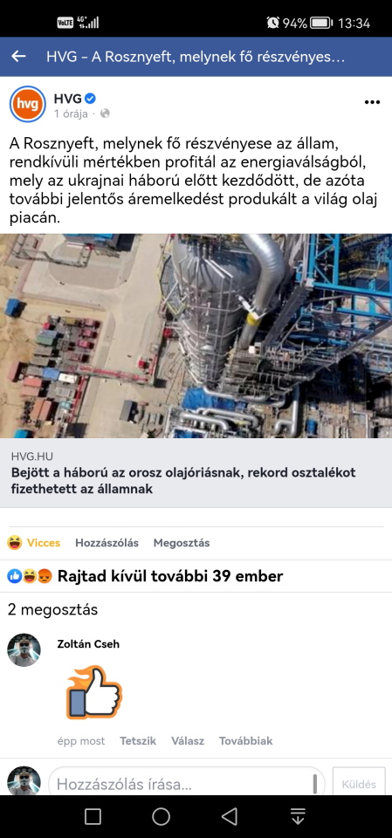
Task: Tap Android back triangle button
Action: (230, 816)
